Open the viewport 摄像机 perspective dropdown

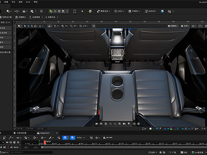point(173,26)
